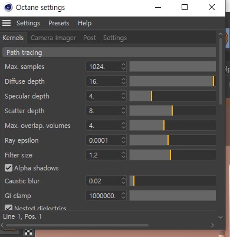This screenshot has height=237, width=230.
Task: Click the Ray epsilon stepper arrows
Action: click(x=123, y=140)
